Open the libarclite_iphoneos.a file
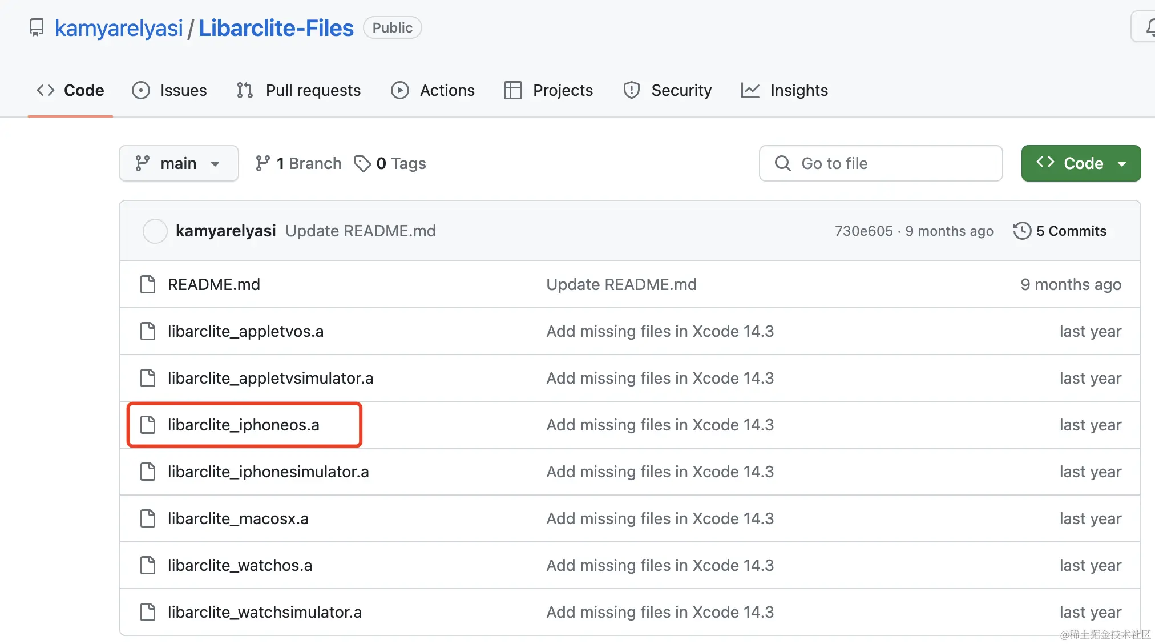 coord(243,425)
